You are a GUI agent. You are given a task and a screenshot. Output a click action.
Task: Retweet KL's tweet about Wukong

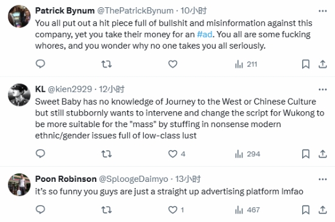pos(107,154)
